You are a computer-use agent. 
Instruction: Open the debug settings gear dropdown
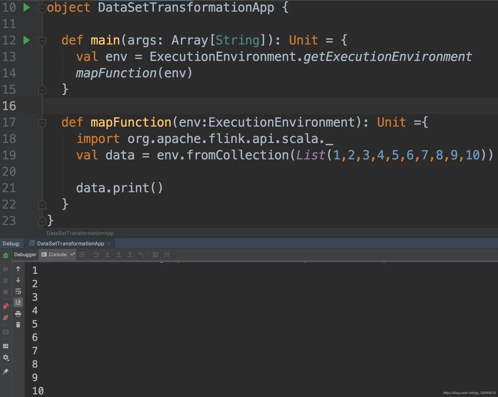6,358
